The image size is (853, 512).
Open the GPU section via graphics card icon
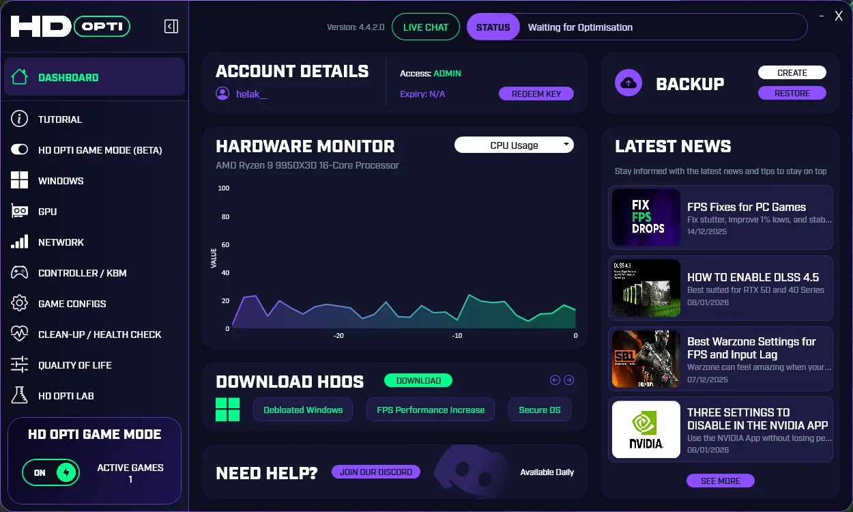click(x=19, y=212)
